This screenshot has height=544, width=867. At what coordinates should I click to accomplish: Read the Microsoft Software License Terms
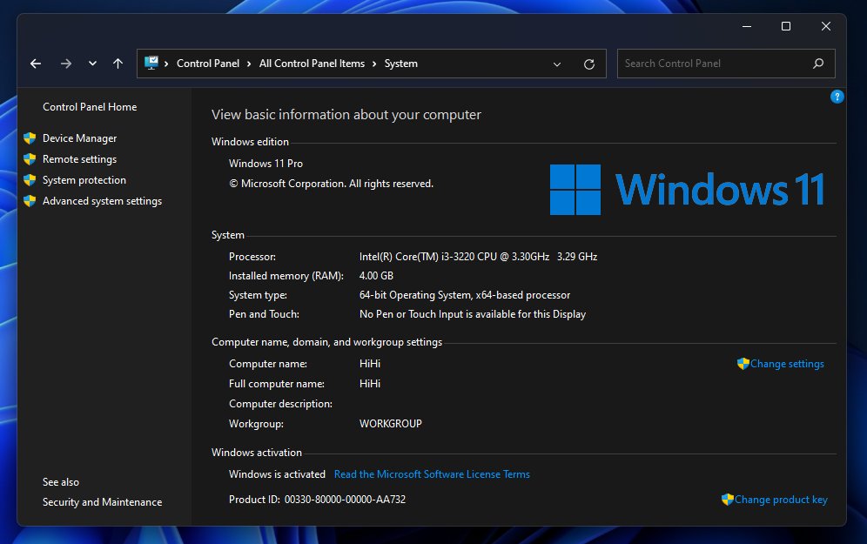pyautogui.click(x=432, y=474)
